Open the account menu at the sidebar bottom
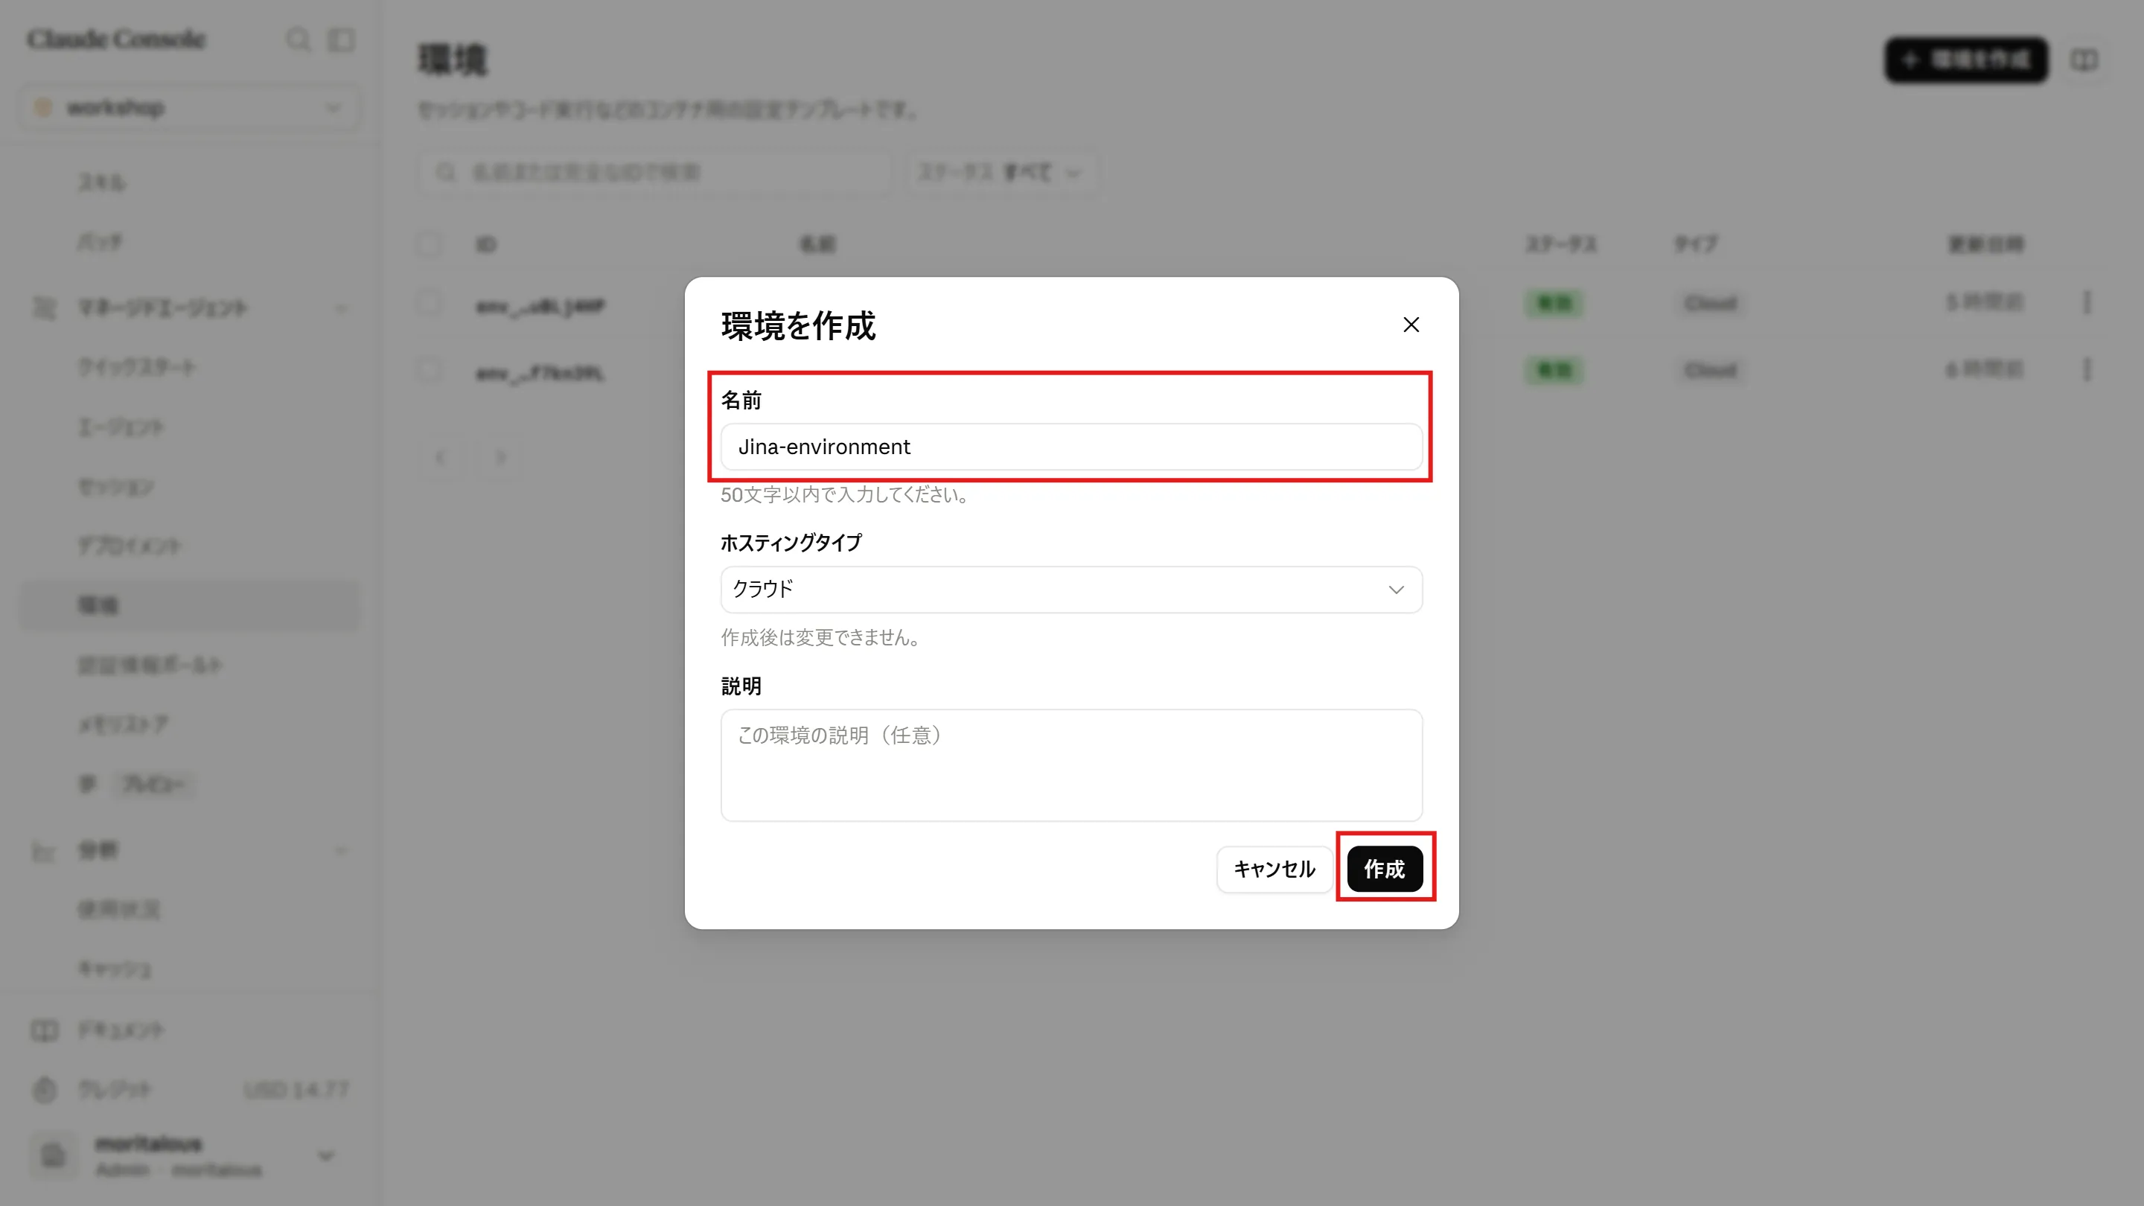Image resolution: width=2144 pixels, height=1206 pixels. click(190, 1155)
